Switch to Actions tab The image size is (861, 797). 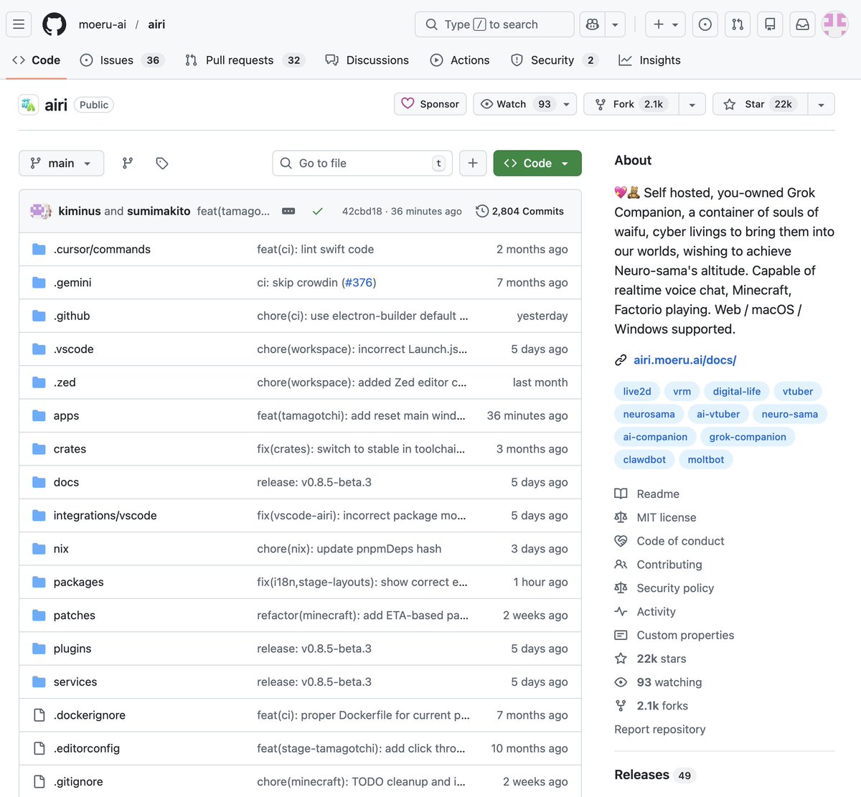pos(460,60)
